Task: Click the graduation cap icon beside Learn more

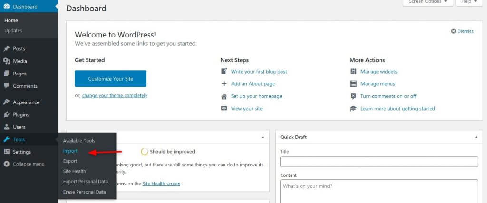Action: pyautogui.click(x=353, y=109)
